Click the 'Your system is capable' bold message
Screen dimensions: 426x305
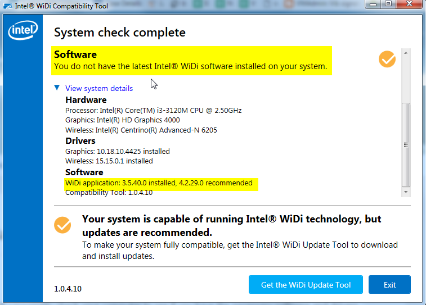pyautogui.click(x=231, y=226)
